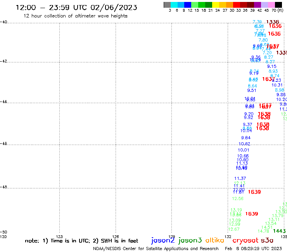Click the 7.39 wave height reading
This screenshot has height=252, width=287.
point(257,22)
